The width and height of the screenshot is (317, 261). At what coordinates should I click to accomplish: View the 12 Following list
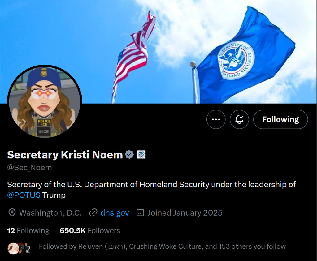click(28, 230)
